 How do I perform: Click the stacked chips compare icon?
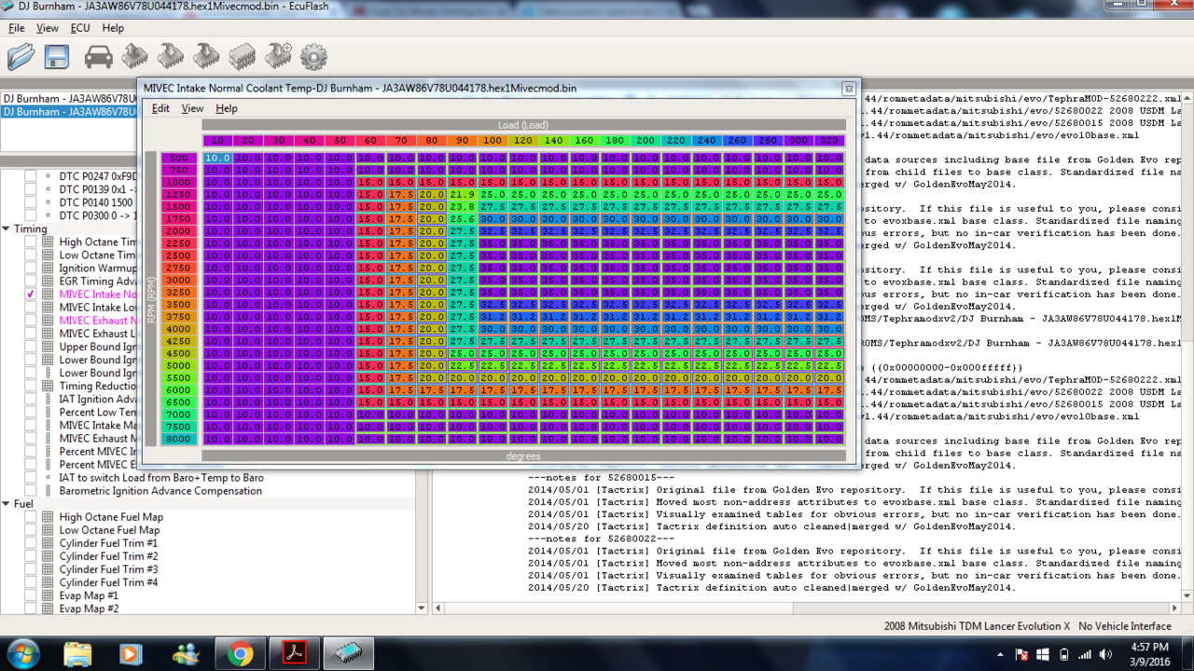click(x=242, y=57)
